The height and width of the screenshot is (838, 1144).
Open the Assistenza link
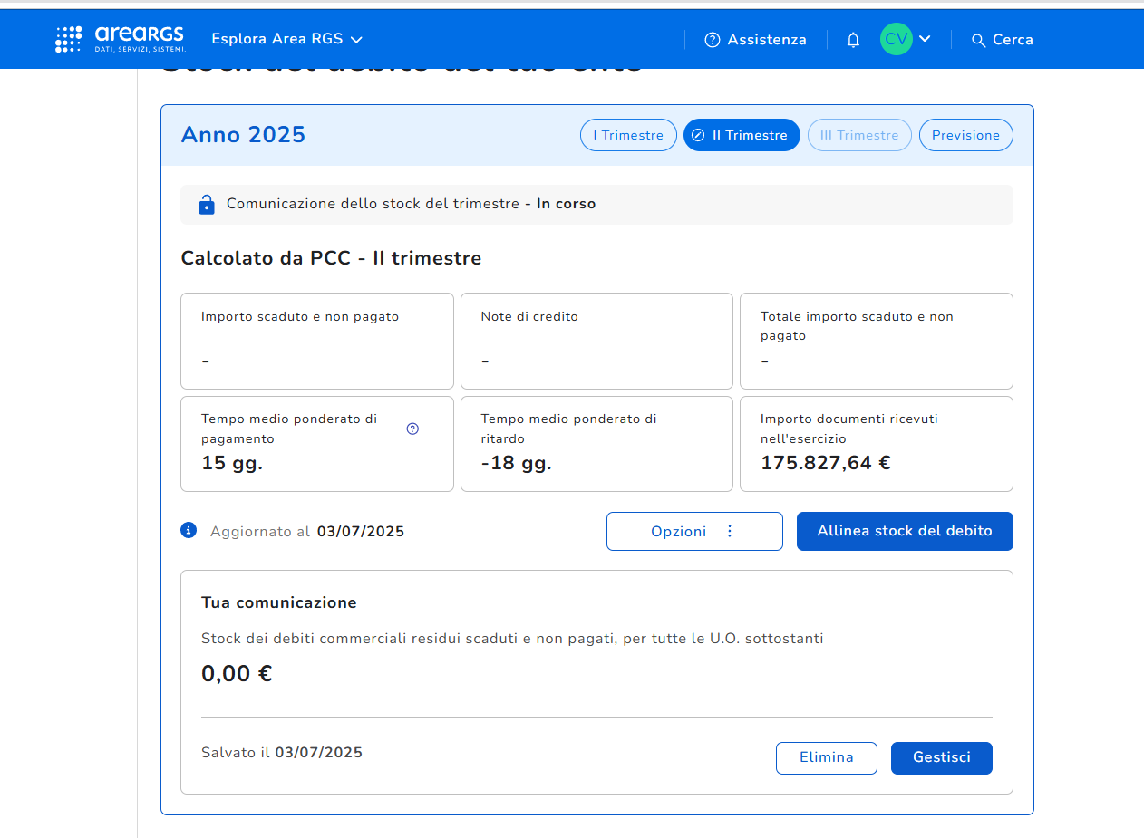coord(766,40)
